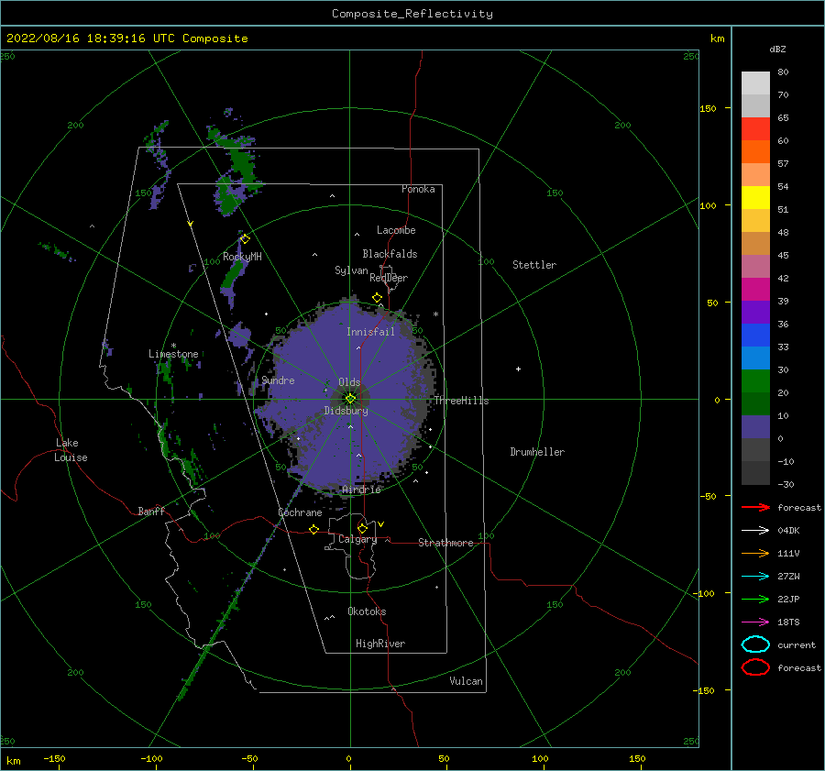
Task: Select the 80 dBZ light gray swatch
Action: [x=755, y=83]
